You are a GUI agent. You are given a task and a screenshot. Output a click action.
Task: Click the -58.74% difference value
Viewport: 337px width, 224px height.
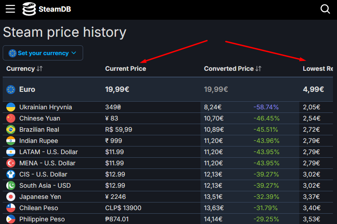coord(266,107)
